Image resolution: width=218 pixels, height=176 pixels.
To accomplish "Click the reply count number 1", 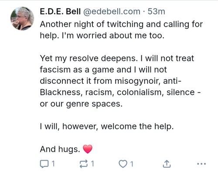I will (x=53, y=164).
